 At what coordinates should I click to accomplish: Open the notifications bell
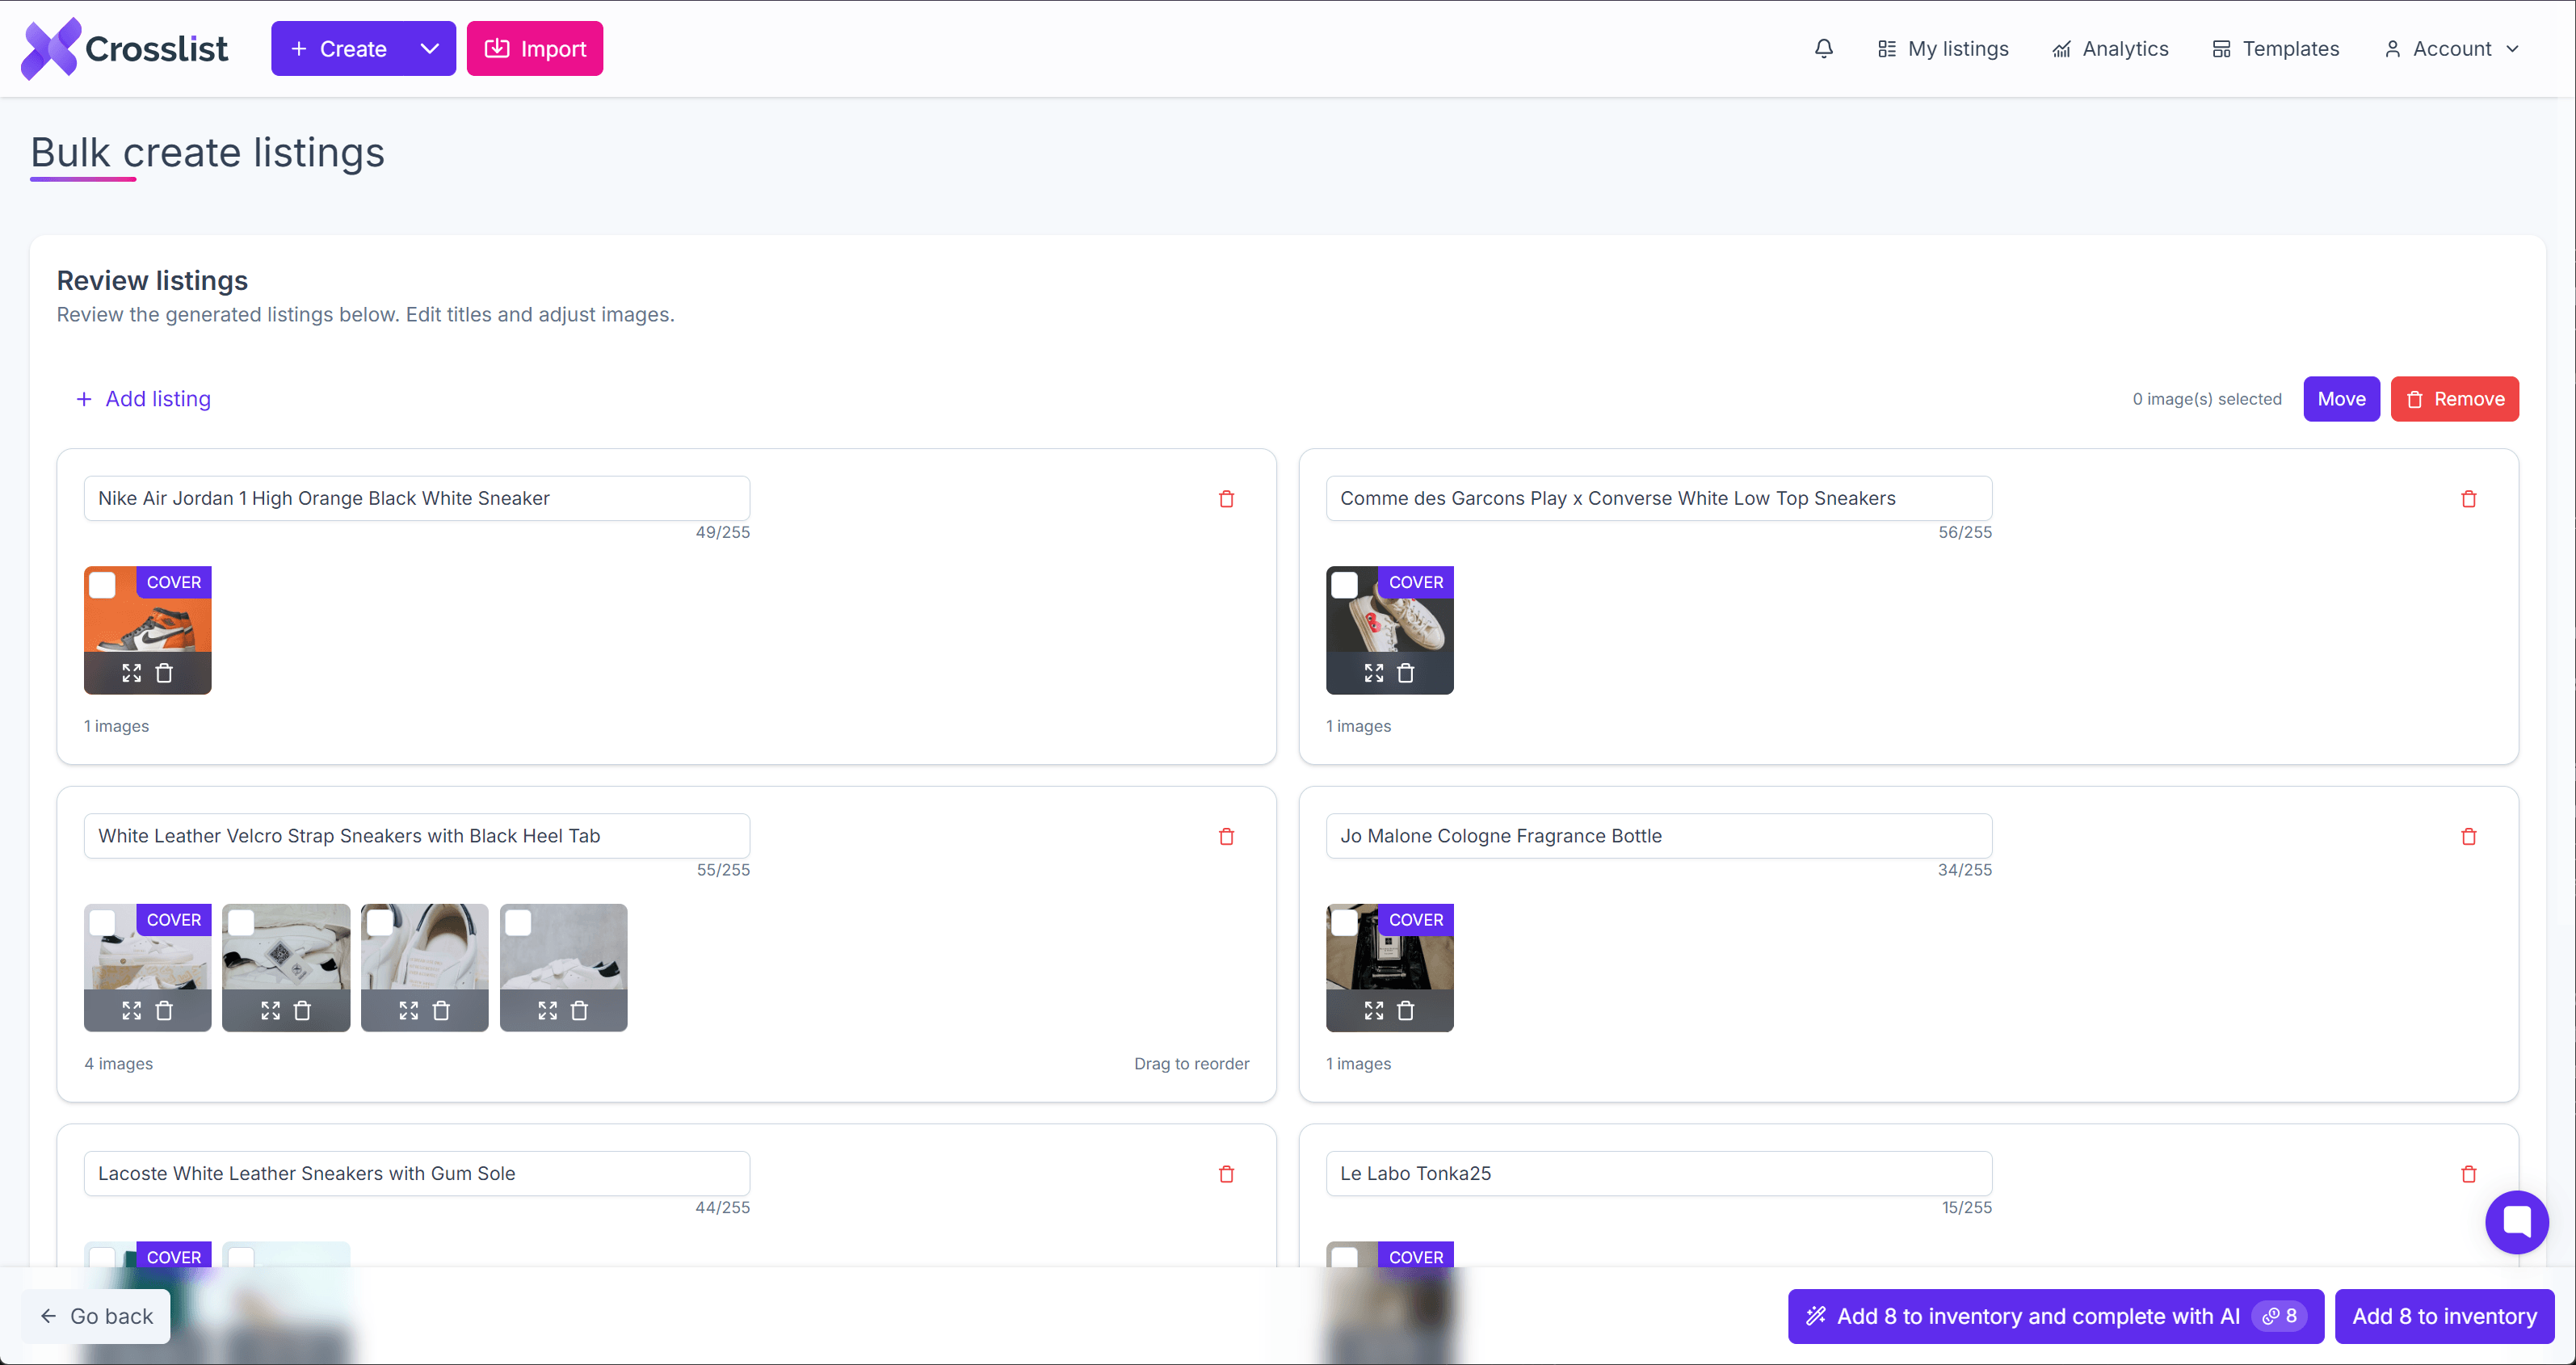1823,48
